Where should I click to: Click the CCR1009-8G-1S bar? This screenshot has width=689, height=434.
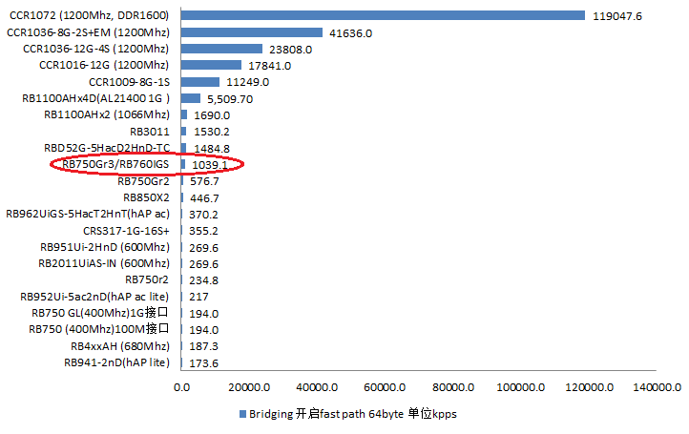pyautogui.click(x=200, y=82)
